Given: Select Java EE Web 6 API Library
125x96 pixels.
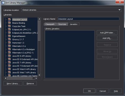Looking at the screenshot, I should tap(24, 69).
